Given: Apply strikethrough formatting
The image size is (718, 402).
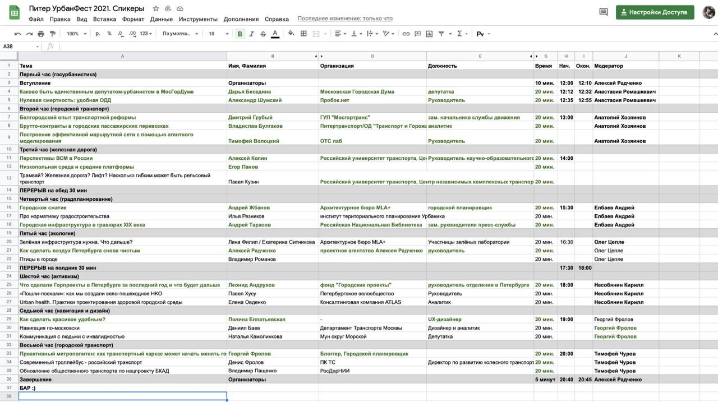Looking at the screenshot, I should coord(263,34).
